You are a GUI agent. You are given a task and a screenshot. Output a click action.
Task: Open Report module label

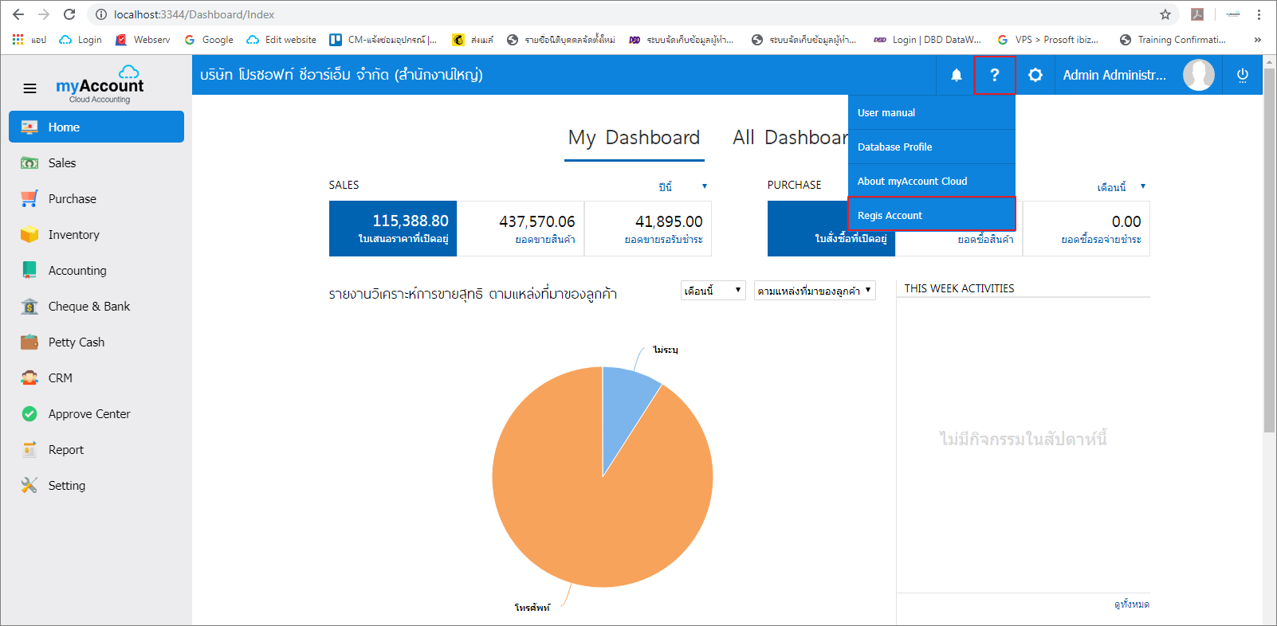click(x=66, y=450)
